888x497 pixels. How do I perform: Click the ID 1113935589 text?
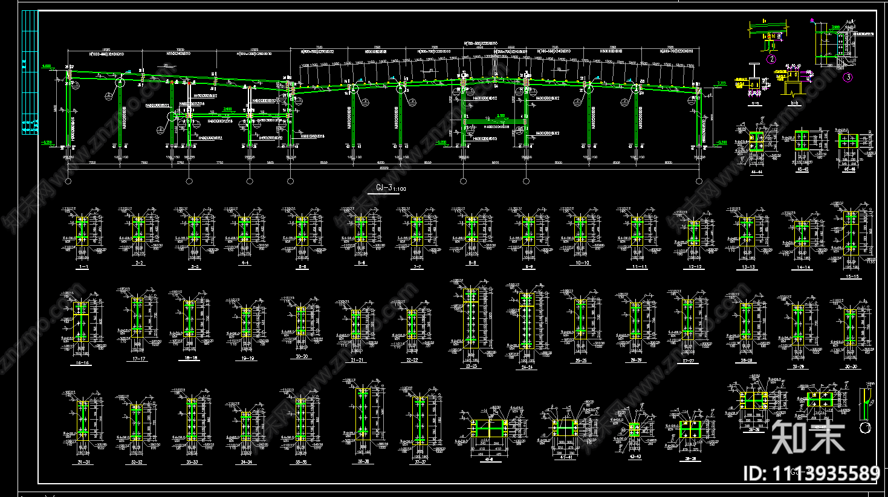(x=811, y=473)
